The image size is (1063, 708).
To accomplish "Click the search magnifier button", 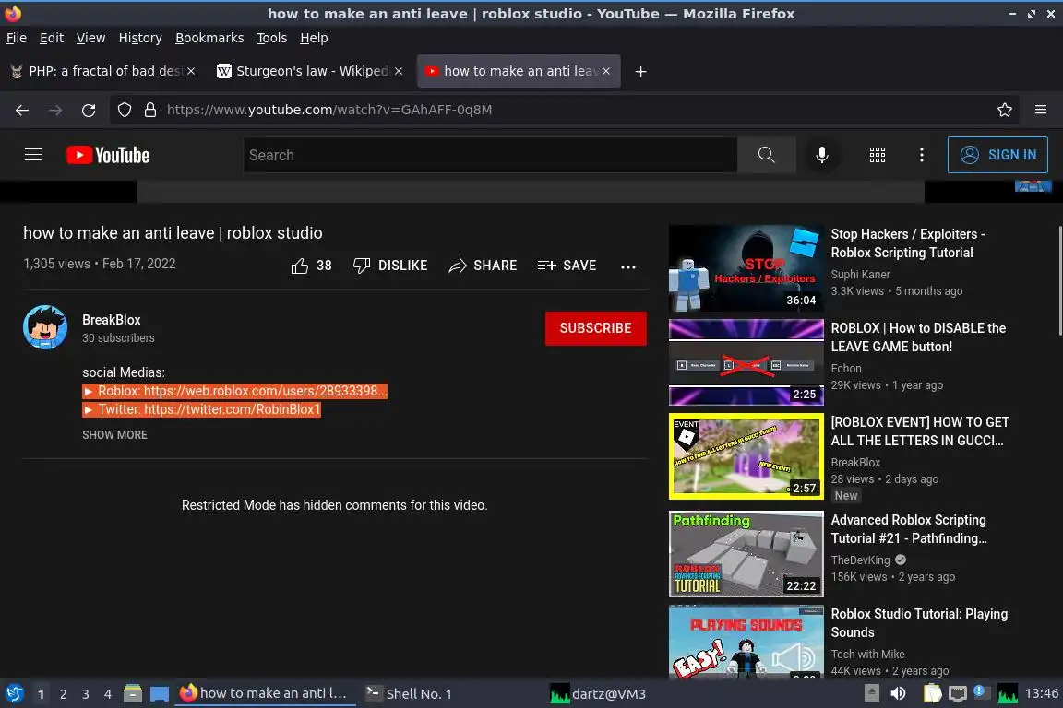I will tap(766, 155).
